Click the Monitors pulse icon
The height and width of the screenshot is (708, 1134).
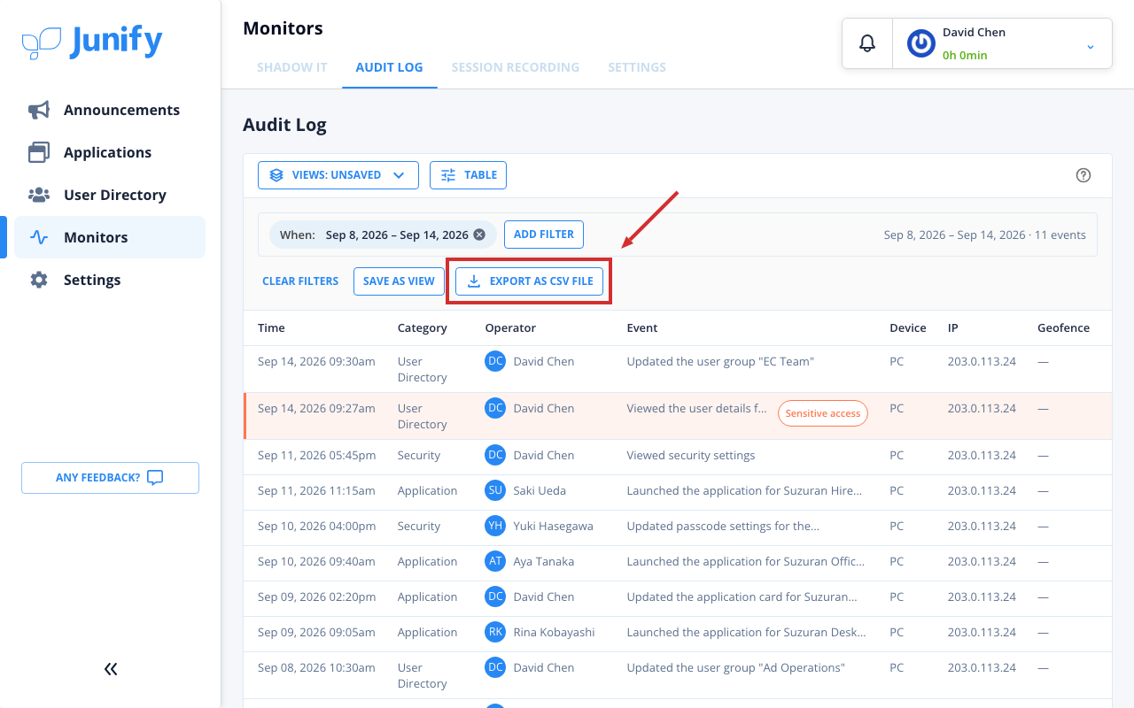coord(39,237)
